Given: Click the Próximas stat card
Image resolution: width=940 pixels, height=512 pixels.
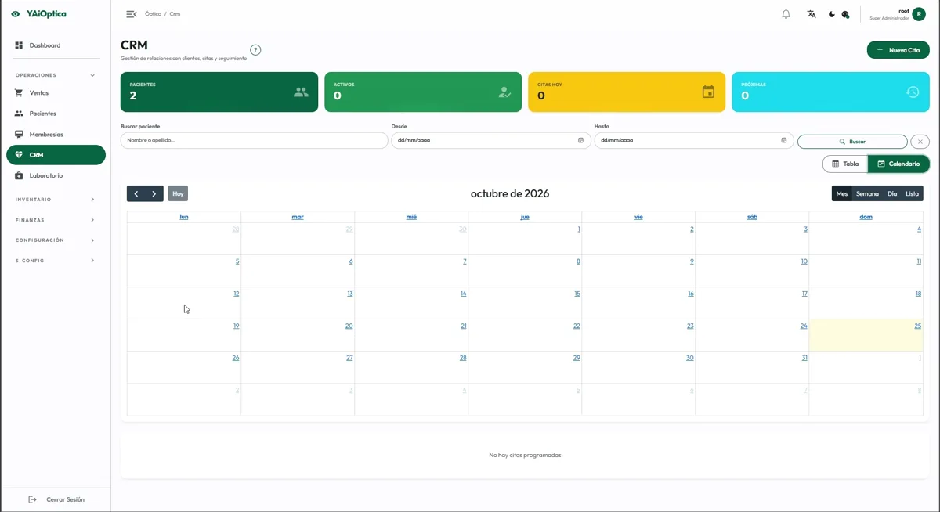Looking at the screenshot, I should coord(830,92).
